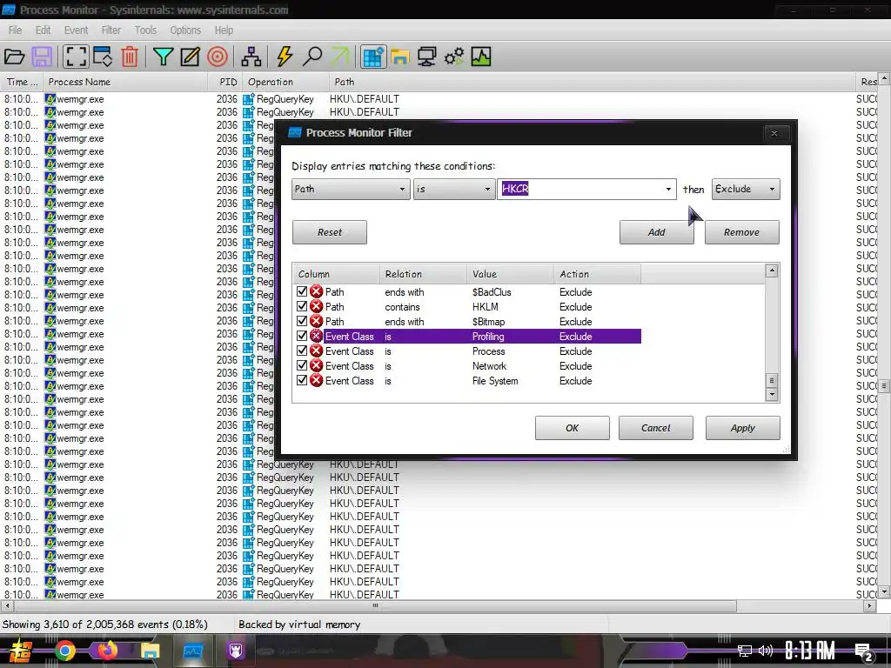The height and width of the screenshot is (668, 891).
Task: Launch Firefox from the taskbar
Action: pyautogui.click(x=107, y=651)
